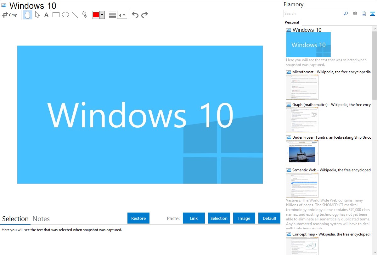Open the color picker dropdown arrow
377x255 pixels.
[102, 15]
